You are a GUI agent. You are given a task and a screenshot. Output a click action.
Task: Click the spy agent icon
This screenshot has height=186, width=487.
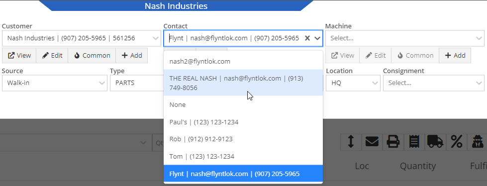click(477, 142)
